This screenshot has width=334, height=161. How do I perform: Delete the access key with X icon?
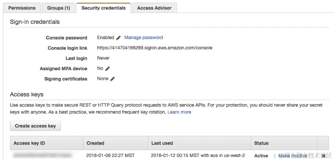point(323,156)
